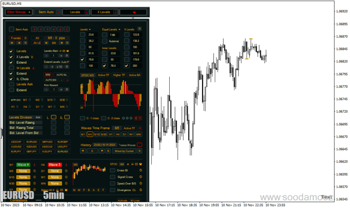
Task: Click the fast-forward arrows beside the 500 value
Action: [62, 43]
